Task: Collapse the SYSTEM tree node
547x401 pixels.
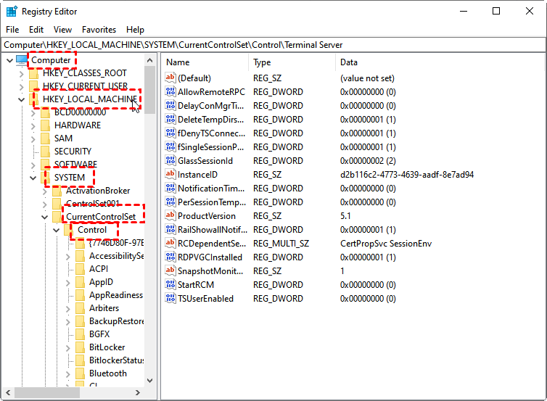Action: click(33, 178)
